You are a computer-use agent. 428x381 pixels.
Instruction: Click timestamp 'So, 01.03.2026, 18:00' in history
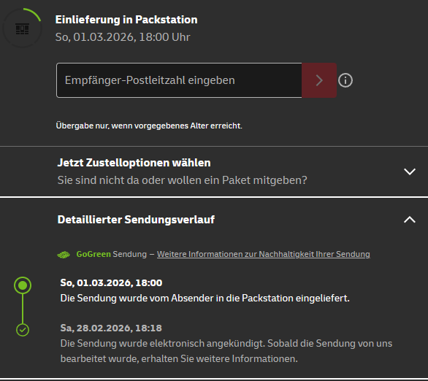[x=111, y=282]
